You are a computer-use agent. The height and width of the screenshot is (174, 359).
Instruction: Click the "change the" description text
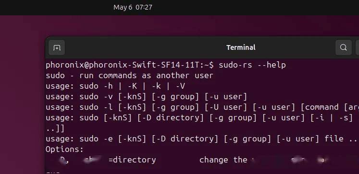[x=223, y=160]
